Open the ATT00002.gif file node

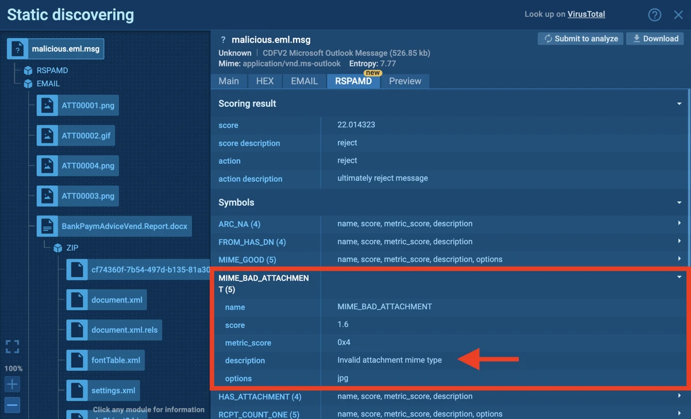click(86, 136)
